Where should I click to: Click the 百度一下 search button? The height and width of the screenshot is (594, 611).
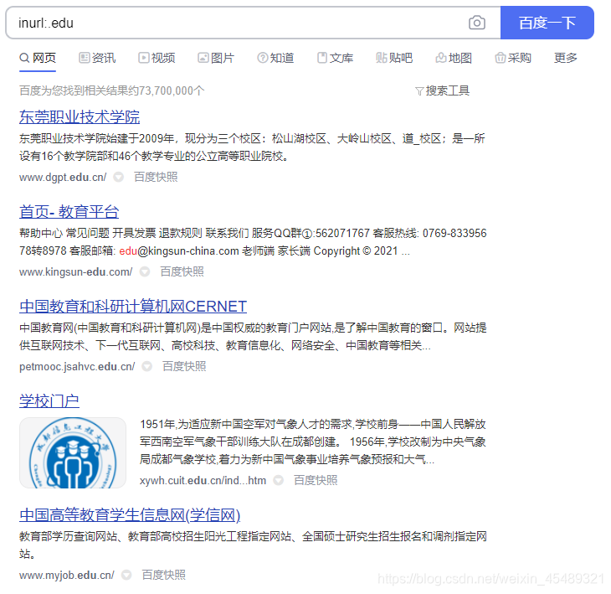[x=547, y=23]
